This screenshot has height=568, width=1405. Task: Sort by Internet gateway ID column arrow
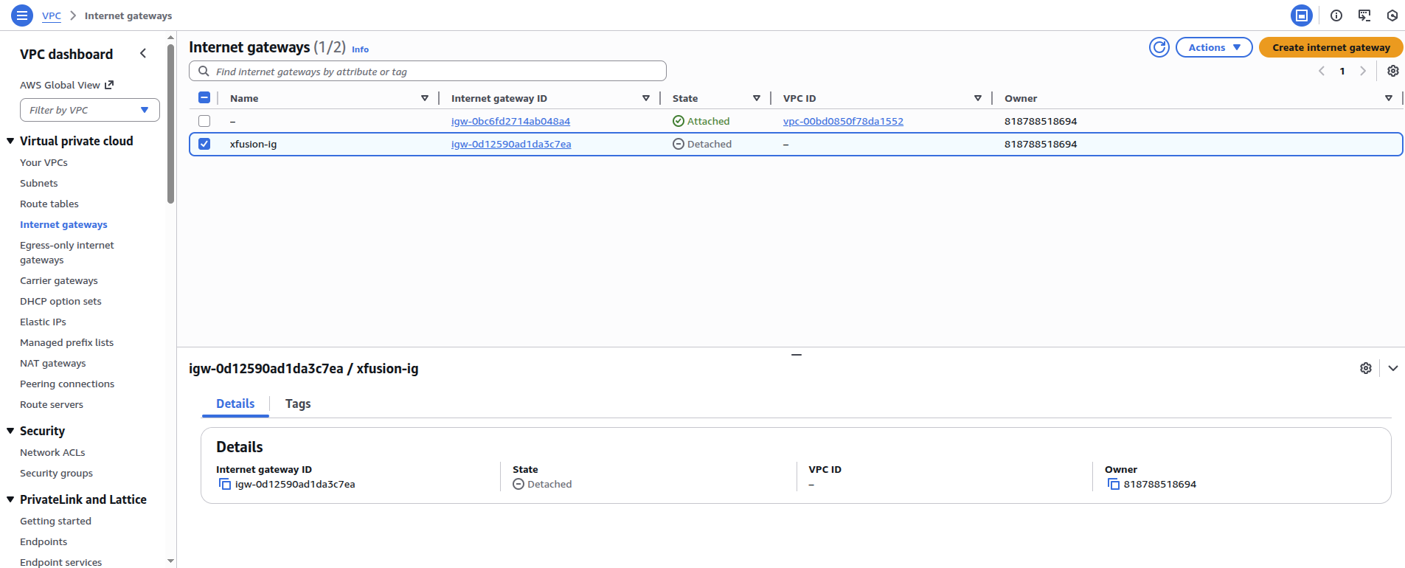tap(646, 98)
